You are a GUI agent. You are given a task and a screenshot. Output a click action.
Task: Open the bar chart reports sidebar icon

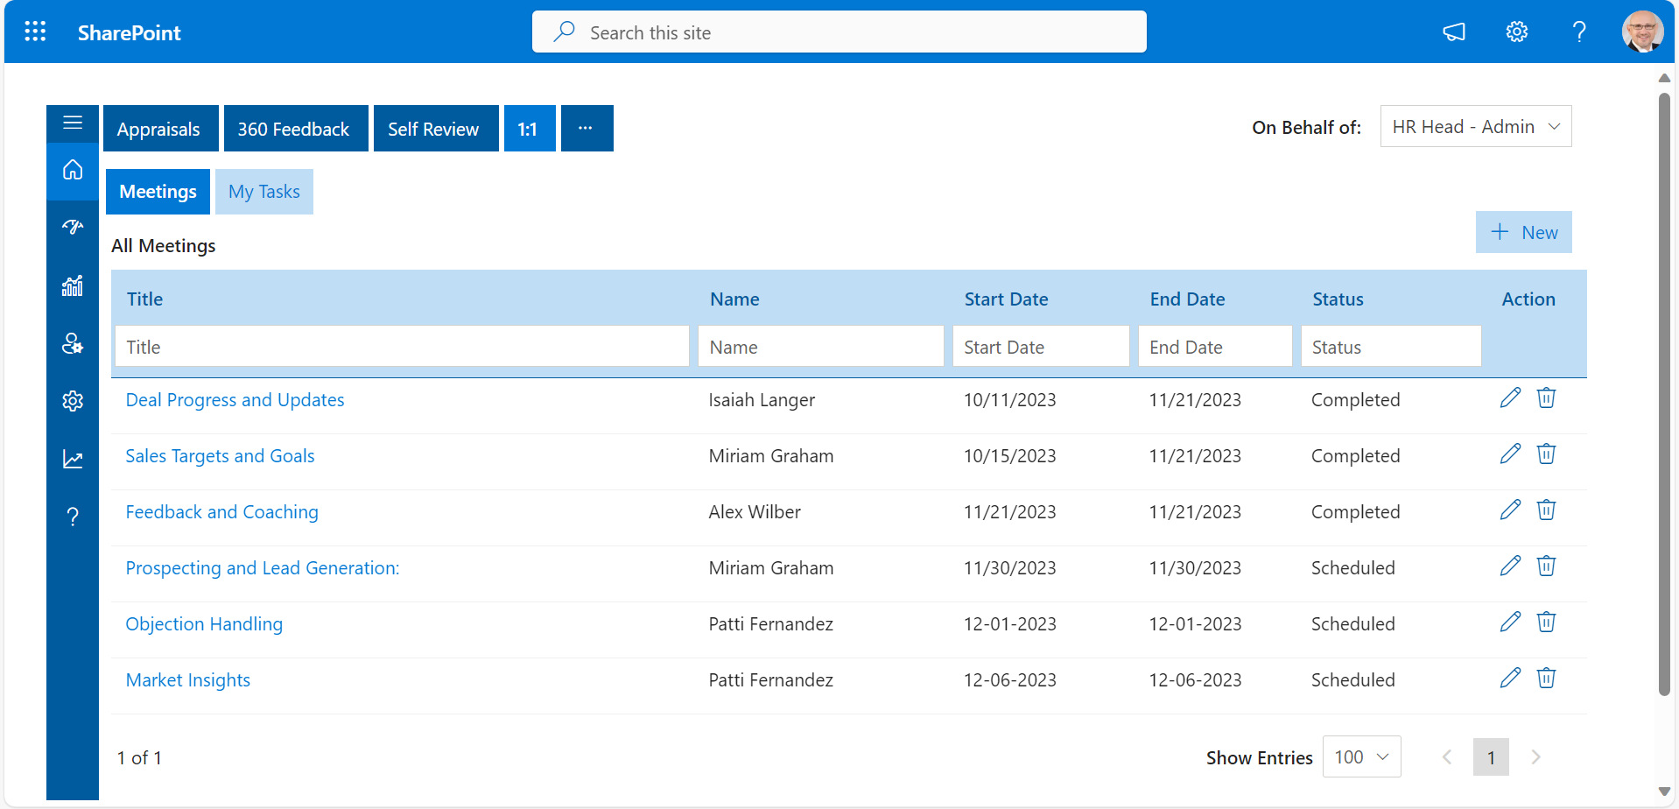coord(73,285)
